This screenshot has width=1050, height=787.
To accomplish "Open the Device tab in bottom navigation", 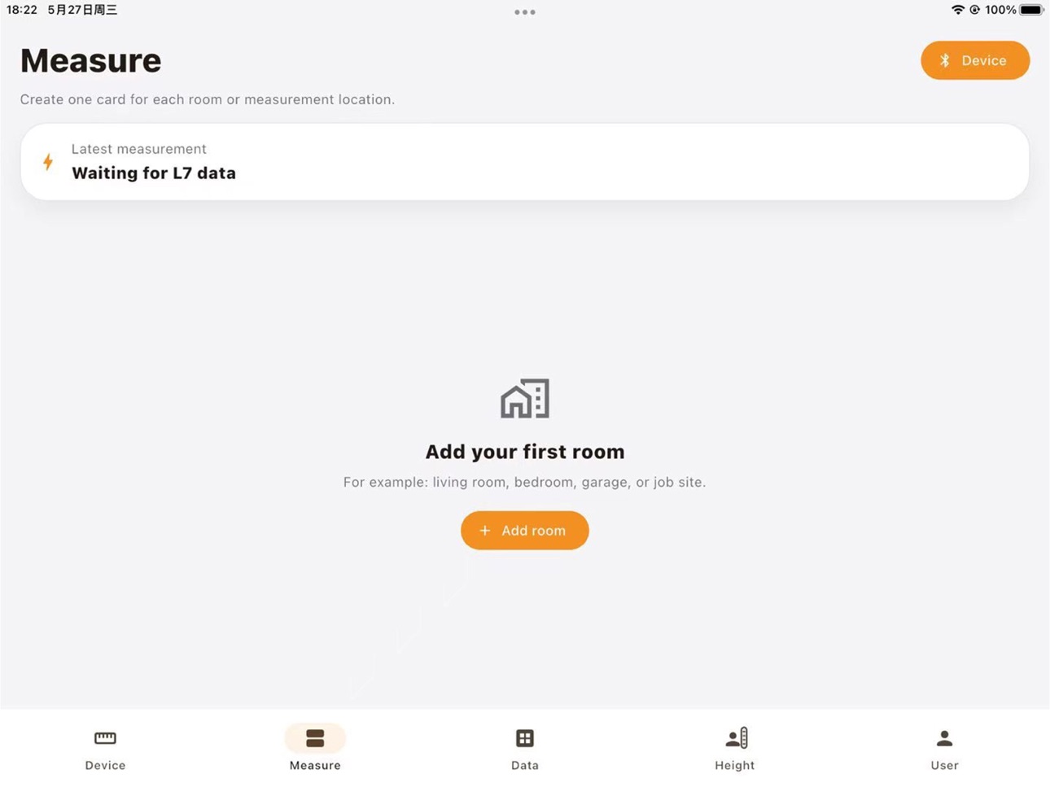I will pyautogui.click(x=105, y=750).
